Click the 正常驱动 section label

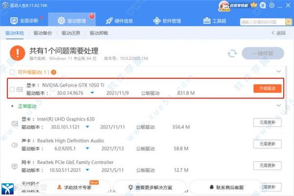click(27, 106)
